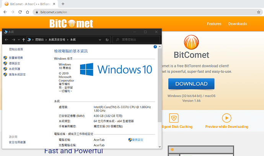Go up one level in System window

24,40
